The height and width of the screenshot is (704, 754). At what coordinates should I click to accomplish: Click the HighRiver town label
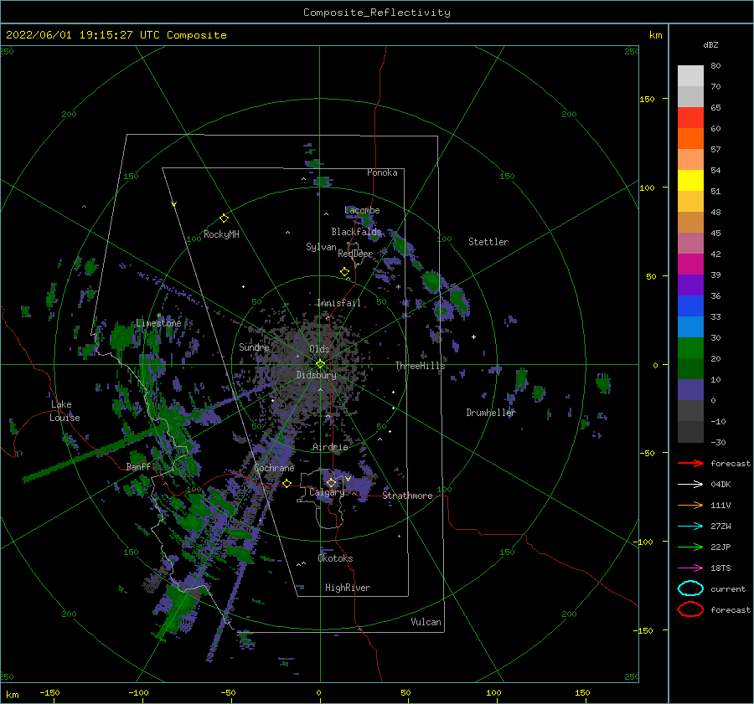click(x=348, y=588)
